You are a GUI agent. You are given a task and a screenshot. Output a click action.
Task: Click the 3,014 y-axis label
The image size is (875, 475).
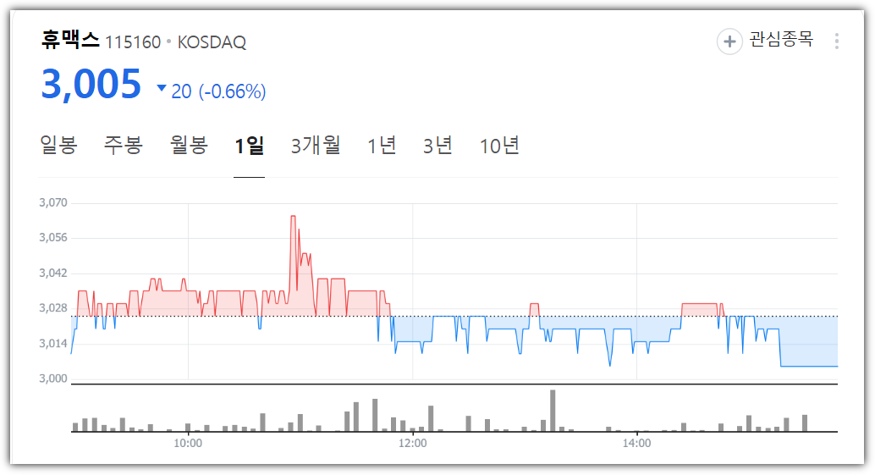point(53,343)
